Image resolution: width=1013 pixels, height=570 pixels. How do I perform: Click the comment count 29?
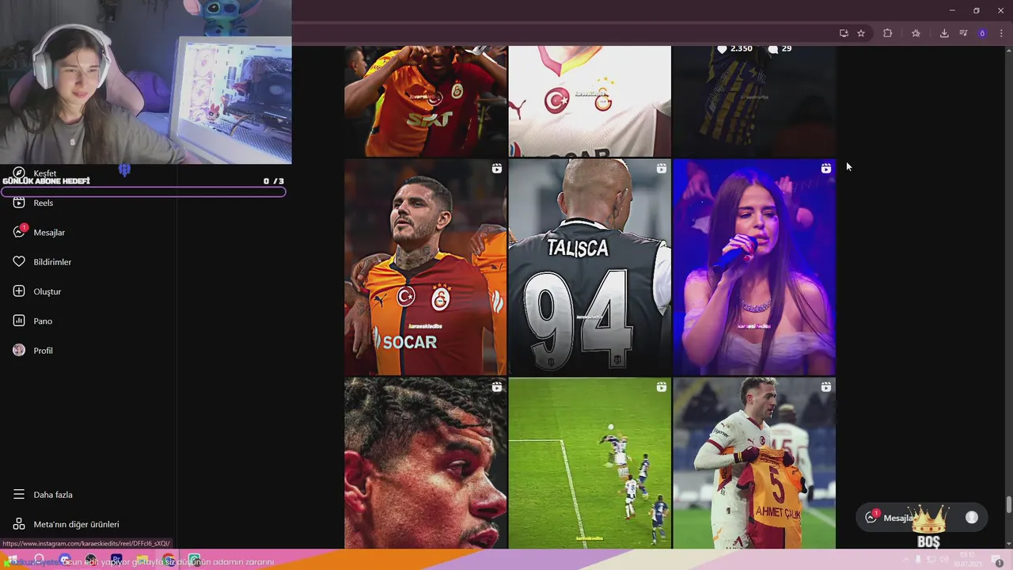780,49
